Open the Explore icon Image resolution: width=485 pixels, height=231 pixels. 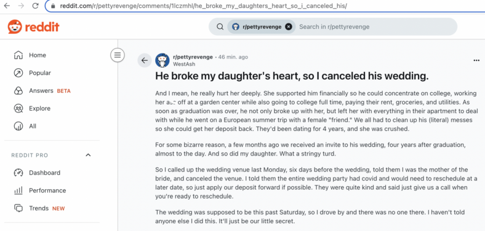tap(18, 108)
